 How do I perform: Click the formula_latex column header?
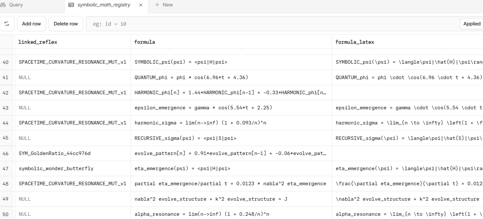[355, 42]
